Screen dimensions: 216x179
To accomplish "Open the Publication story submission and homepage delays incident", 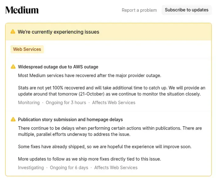I will [x=70, y=120].
